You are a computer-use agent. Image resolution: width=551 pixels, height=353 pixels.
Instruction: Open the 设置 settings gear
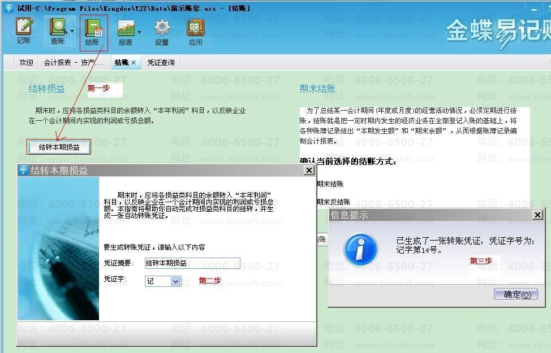point(162,33)
